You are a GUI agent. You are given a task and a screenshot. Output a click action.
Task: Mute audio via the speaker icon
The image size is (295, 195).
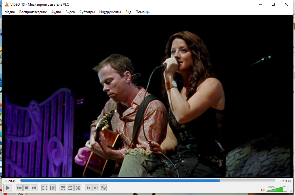[262, 190]
